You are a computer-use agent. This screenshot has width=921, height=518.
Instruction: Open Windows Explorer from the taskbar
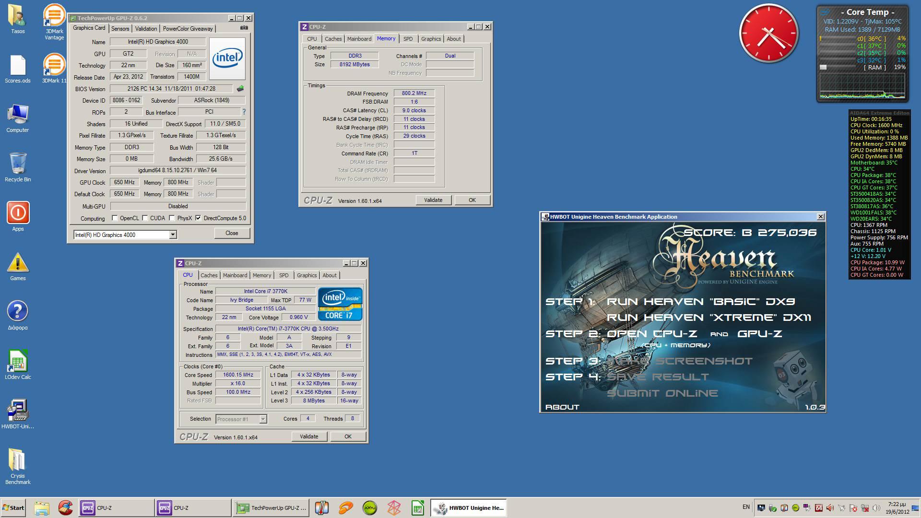(42, 508)
